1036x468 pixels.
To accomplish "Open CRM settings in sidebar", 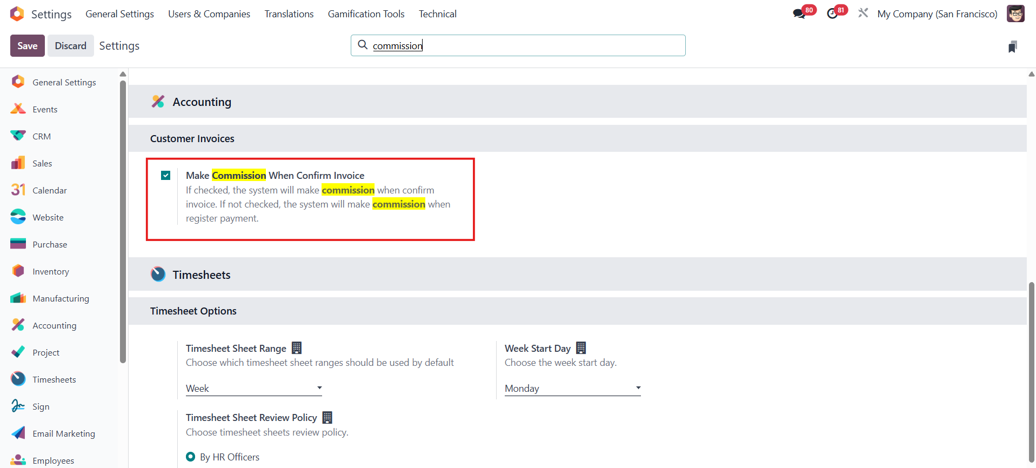I will (x=42, y=136).
